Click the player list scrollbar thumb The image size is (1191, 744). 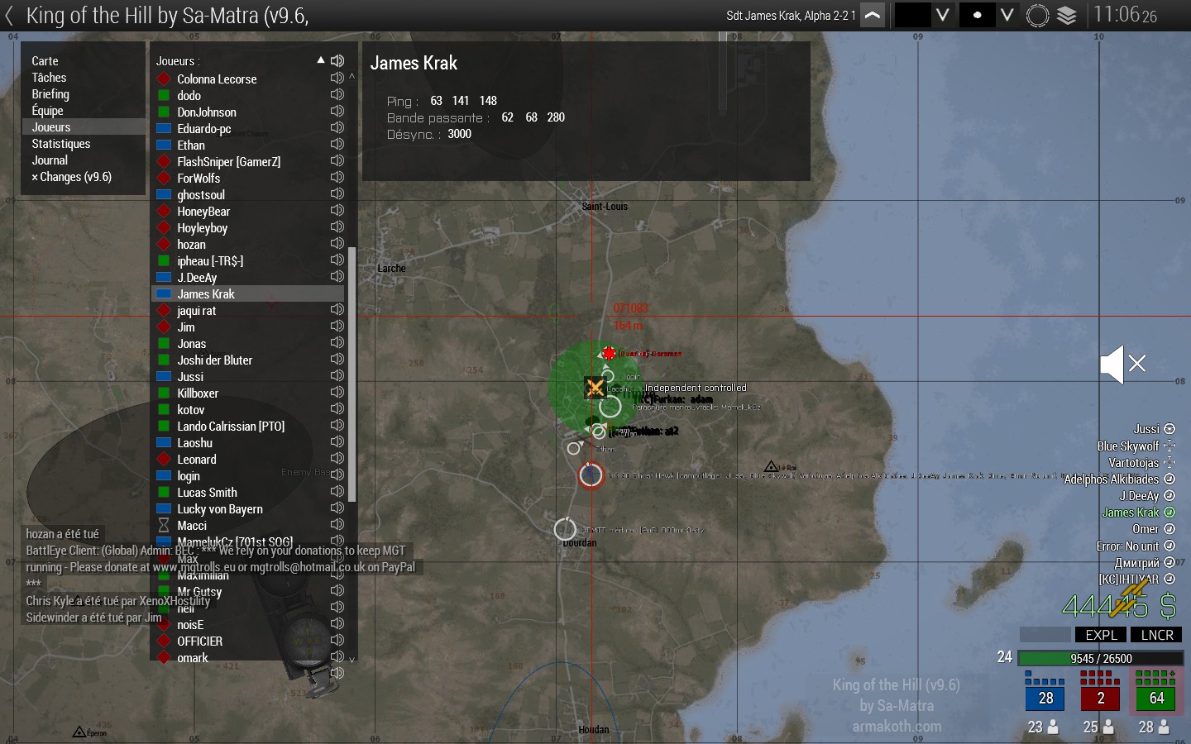point(352,374)
